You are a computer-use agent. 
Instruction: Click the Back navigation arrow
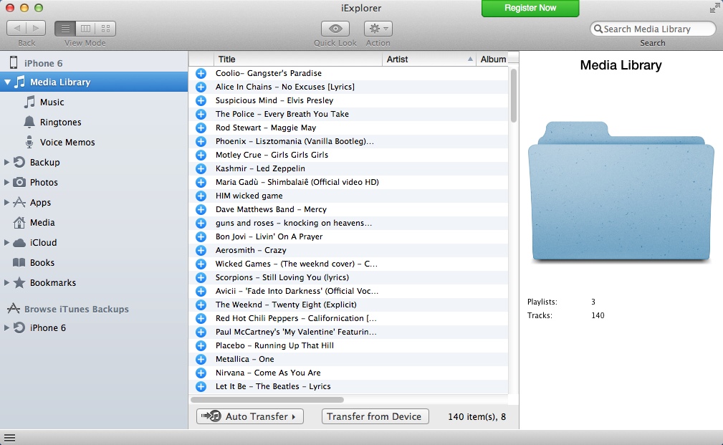17,29
